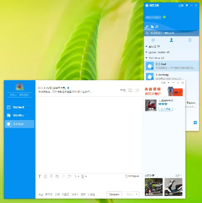Collapse the Друзья Taobao contact group
202x203 pixels.
pos(146,52)
